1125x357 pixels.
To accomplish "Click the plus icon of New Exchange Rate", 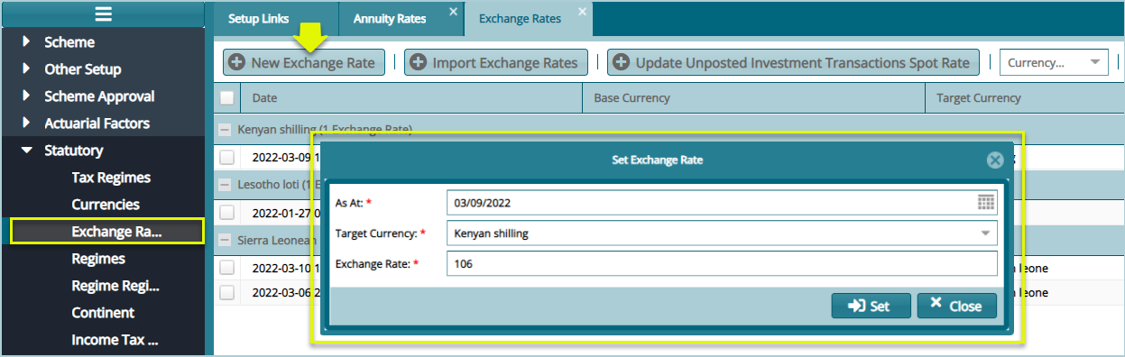I will 237,62.
